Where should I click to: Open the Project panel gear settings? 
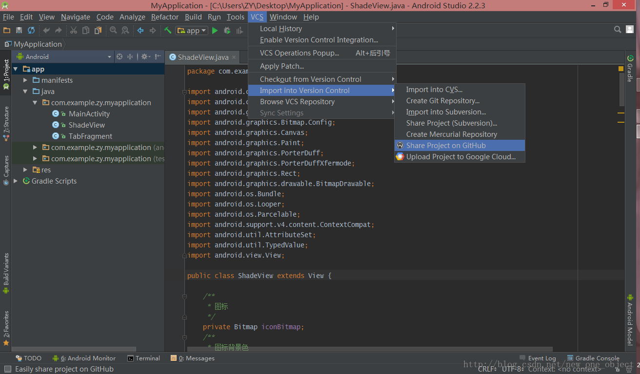click(x=145, y=56)
